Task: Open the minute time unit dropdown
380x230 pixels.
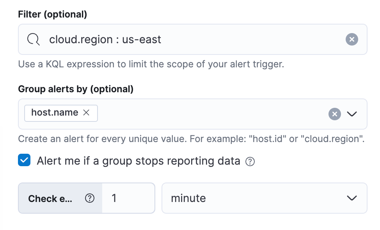Action: [x=265, y=198]
